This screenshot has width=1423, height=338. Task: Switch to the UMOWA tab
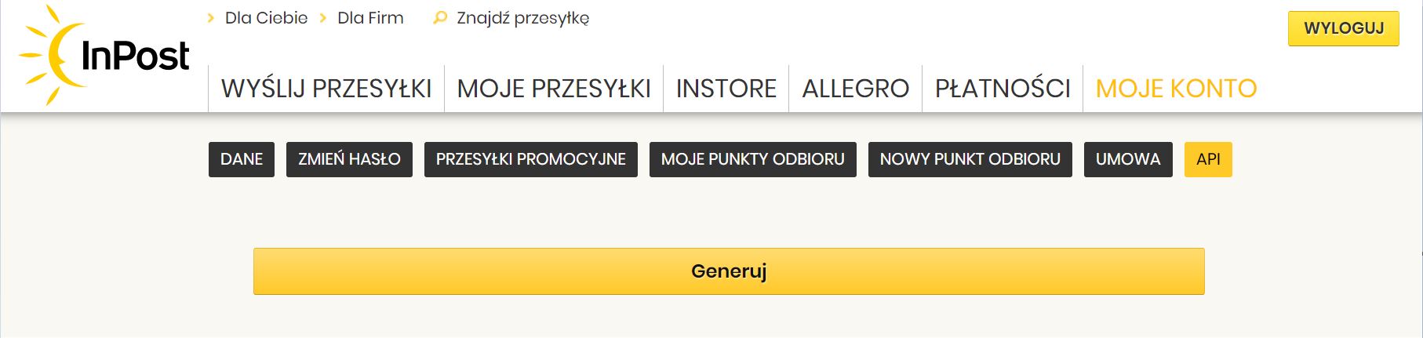[x=1128, y=159]
